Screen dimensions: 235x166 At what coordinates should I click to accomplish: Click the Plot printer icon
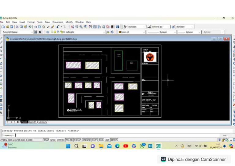tap(17, 27)
